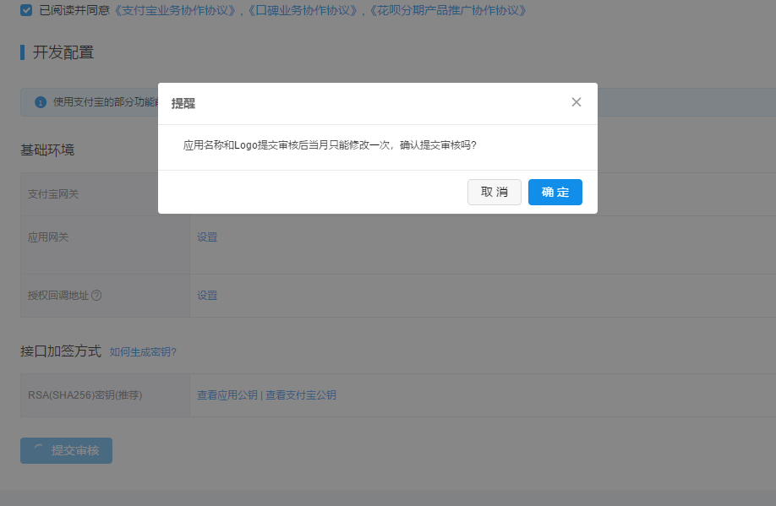Screen dimensions: 776x506
Task: Click 设置 link for 应用网关
Action: [207, 237]
